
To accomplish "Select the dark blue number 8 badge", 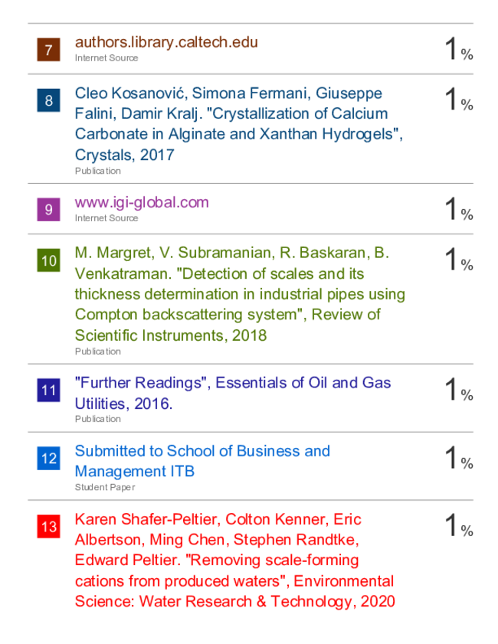I will click(x=48, y=100).
